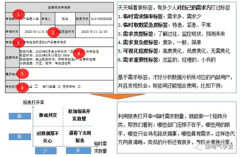The height and width of the screenshot is (157, 241).
Task: Click the line 需求重要性标签
Action: tap(167, 59)
